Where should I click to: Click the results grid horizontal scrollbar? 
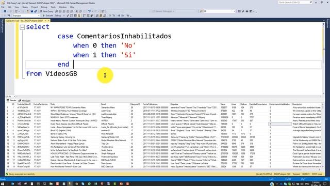(x=164, y=169)
